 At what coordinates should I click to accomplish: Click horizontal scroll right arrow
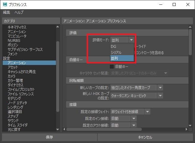tap(186, 129)
